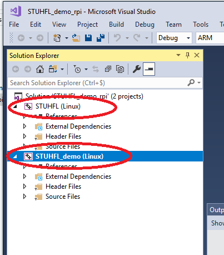This screenshot has width=224, height=255.
Task: Open the Edit menu
Action: coord(36,24)
